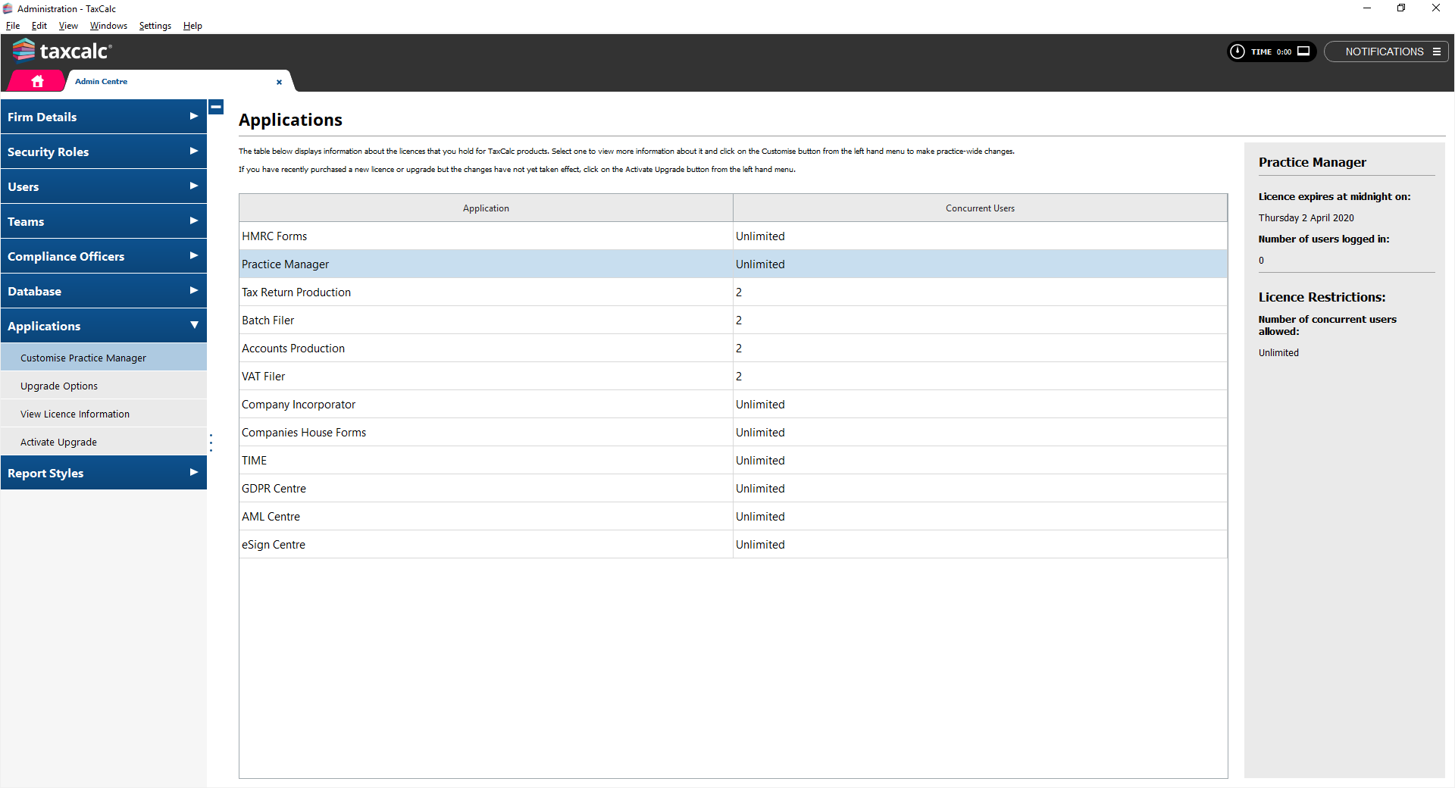This screenshot has width=1455, height=788.
Task: Close the Admin Centre tab
Action: point(279,82)
